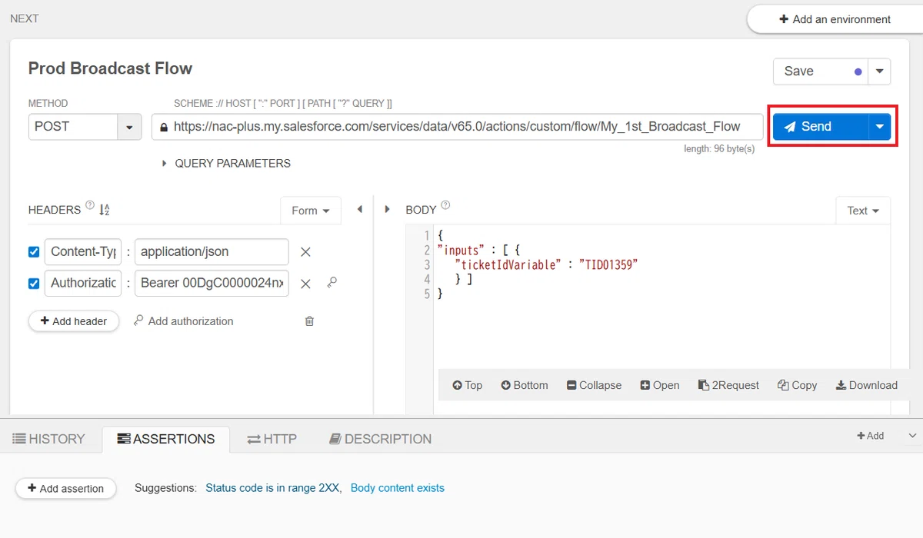Click Add header button
The image size is (923, 538).
[x=74, y=321]
